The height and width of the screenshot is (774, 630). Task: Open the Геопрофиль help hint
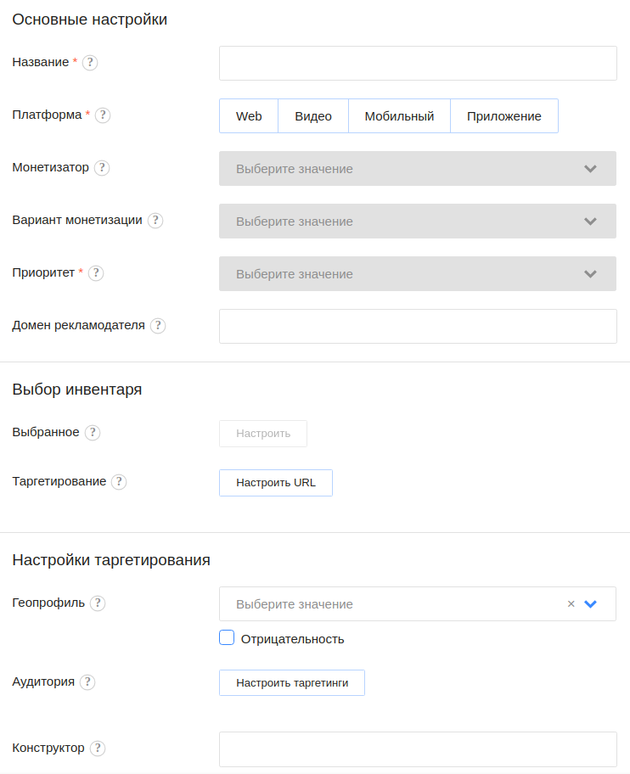pyautogui.click(x=98, y=603)
